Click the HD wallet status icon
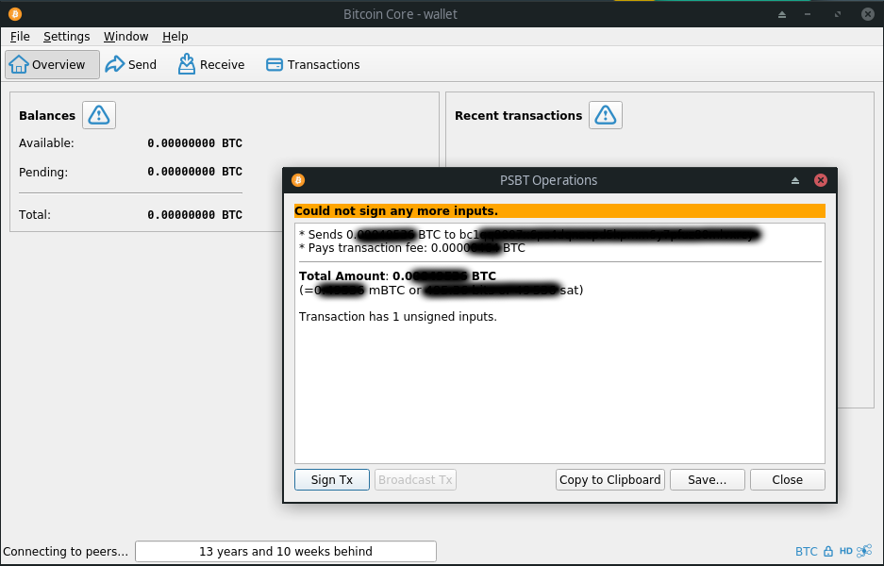Screen dimensions: 884x566 [845, 551]
